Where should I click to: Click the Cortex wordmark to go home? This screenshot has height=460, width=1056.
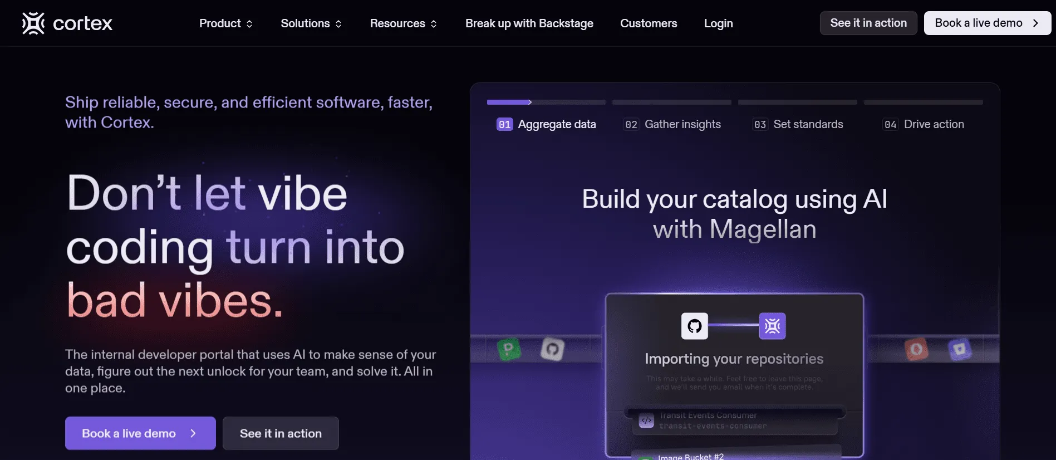click(x=82, y=23)
